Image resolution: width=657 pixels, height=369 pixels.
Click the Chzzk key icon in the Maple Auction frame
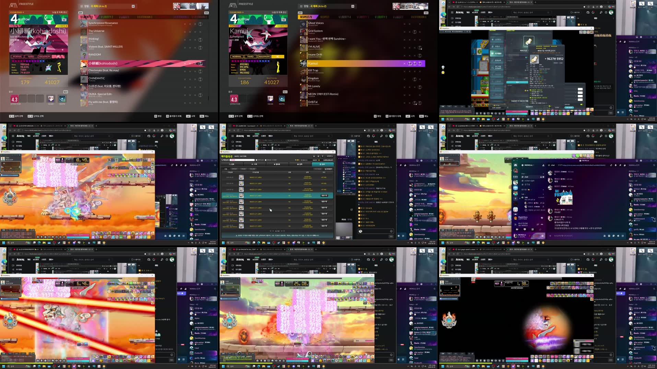[x=381, y=136]
